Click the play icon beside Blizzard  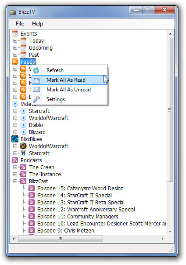23,132
